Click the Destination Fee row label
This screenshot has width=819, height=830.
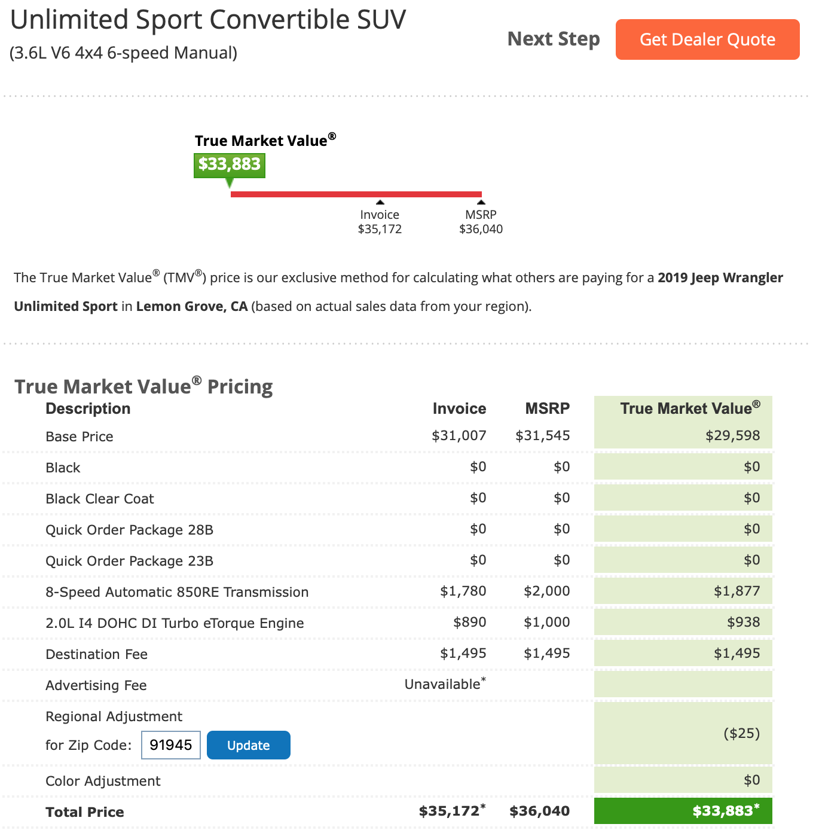point(96,654)
